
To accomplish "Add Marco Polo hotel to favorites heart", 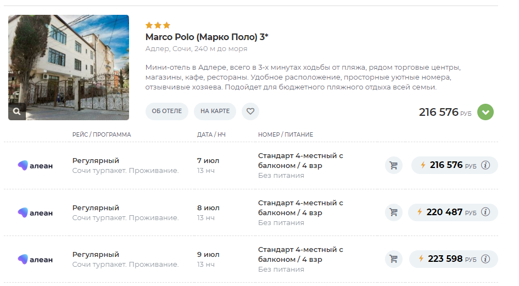I will pos(250,111).
